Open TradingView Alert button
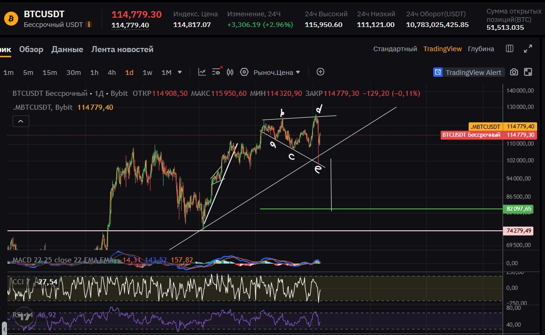 pyautogui.click(x=469, y=72)
